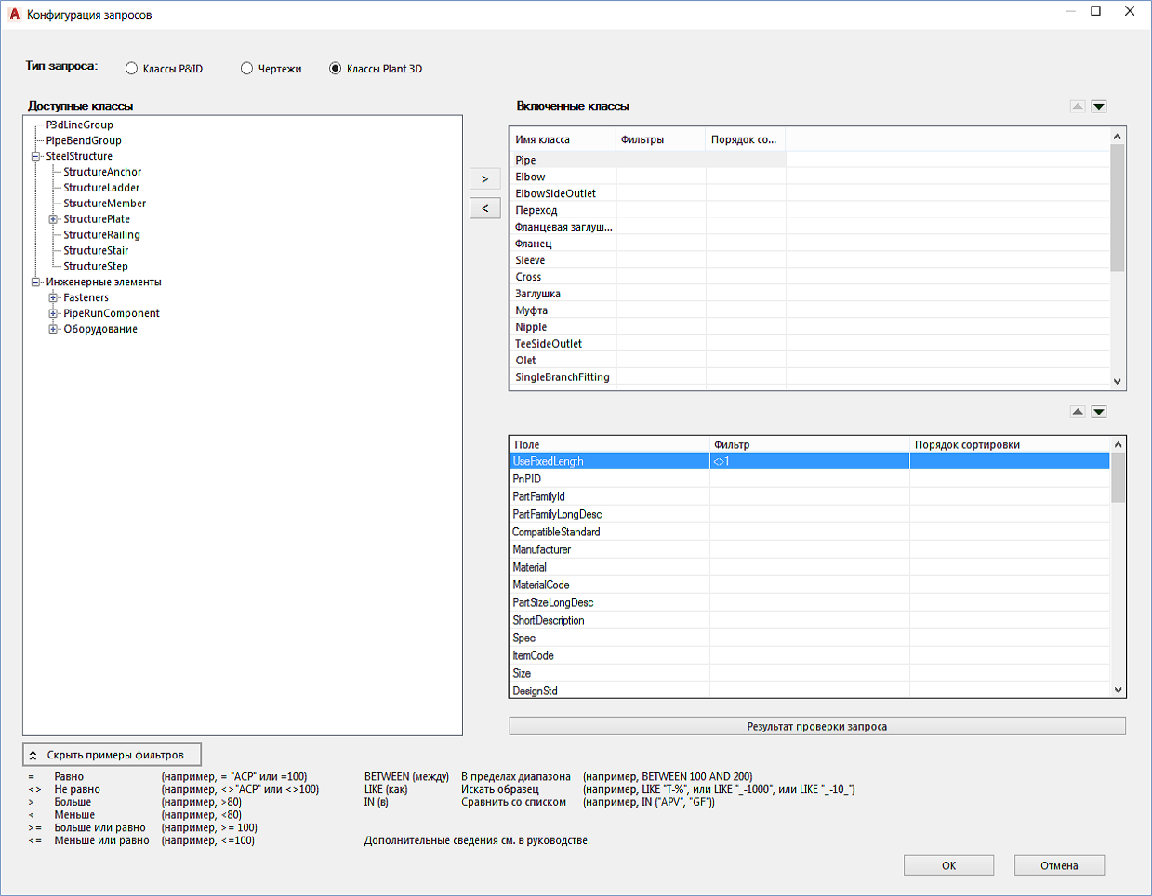Select the Pipe class row

pos(647,160)
